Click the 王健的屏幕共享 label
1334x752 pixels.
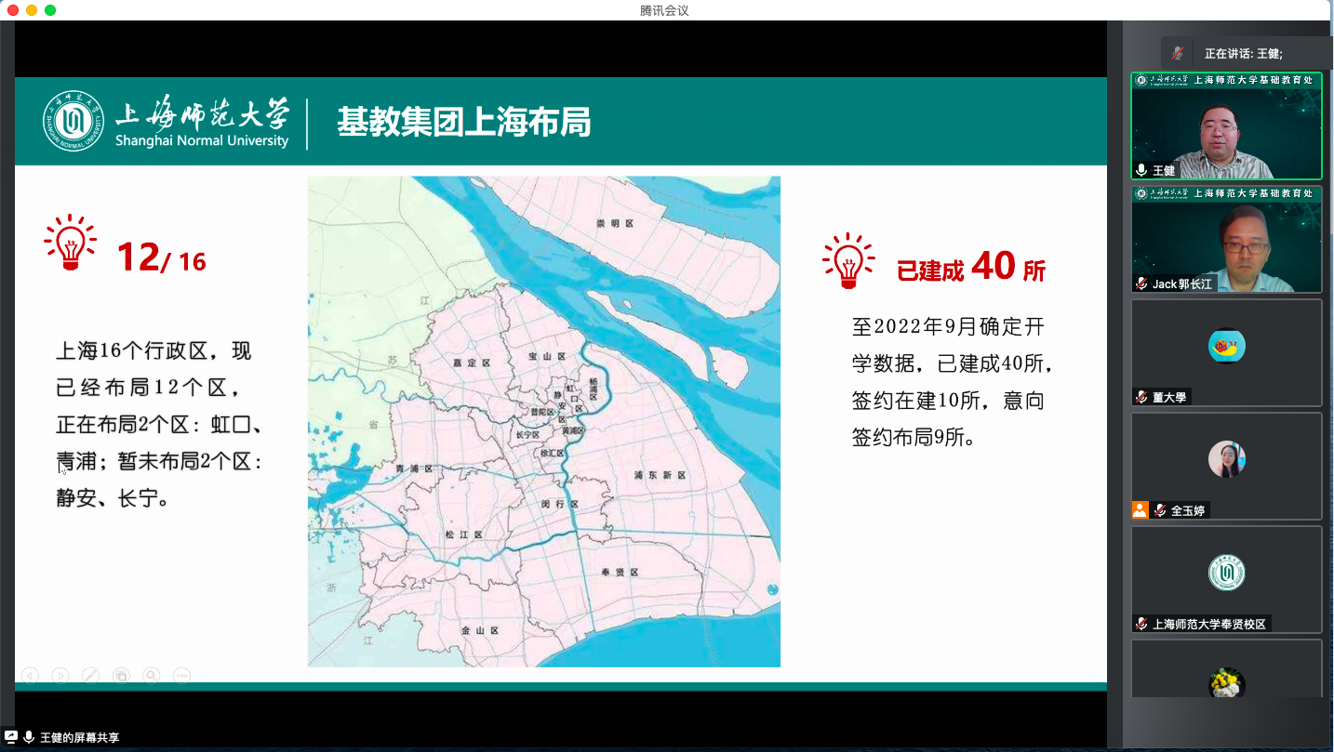[x=79, y=738]
